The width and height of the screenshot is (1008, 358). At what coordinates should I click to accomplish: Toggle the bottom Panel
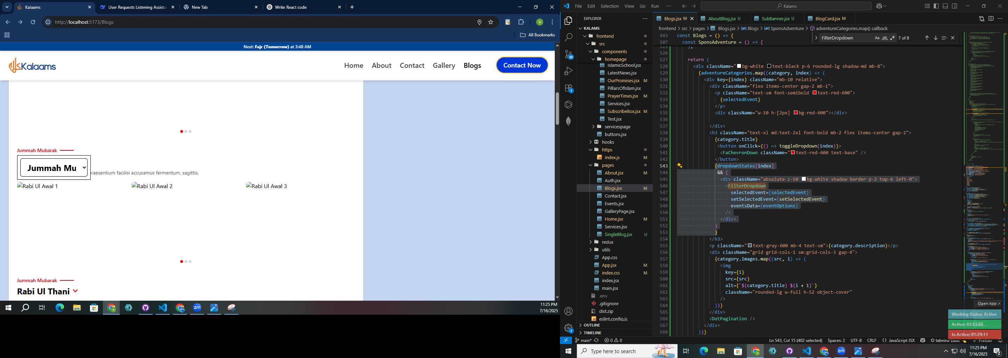945,6
